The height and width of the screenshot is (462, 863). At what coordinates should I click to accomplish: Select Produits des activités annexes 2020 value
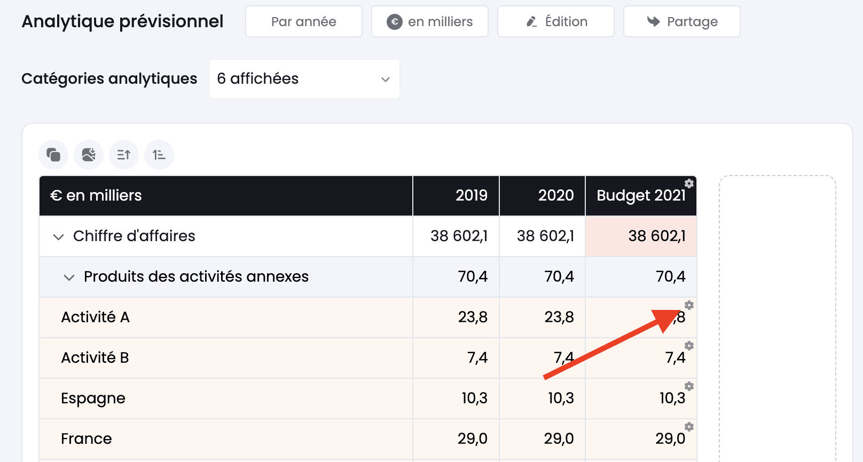coord(542,277)
